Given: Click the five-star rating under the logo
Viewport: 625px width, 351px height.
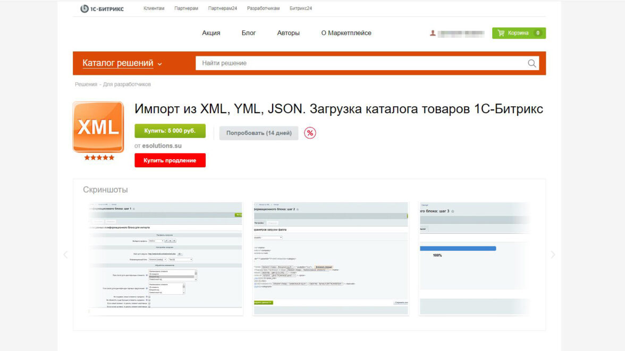Looking at the screenshot, I should pos(99,158).
